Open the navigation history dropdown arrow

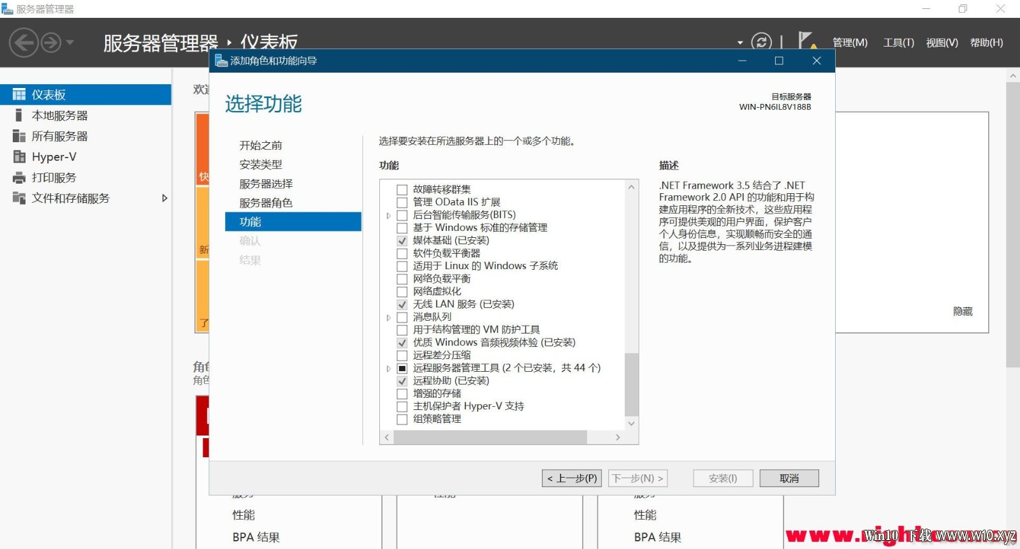point(70,43)
